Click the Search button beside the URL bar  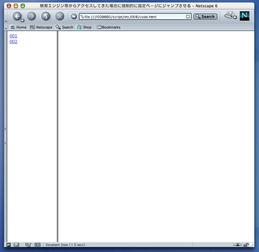pos(205,17)
